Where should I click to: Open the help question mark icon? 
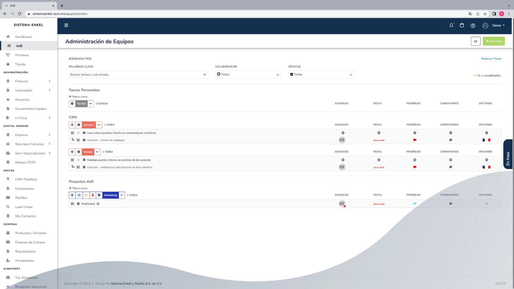[x=473, y=26]
